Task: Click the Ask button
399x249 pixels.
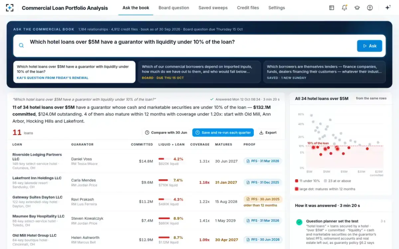Action: tap(369, 46)
